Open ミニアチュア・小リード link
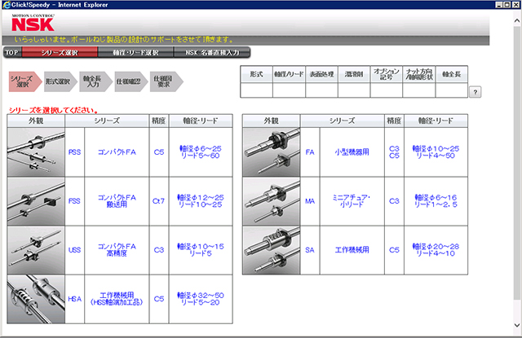 pyautogui.click(x=352, y=201)
